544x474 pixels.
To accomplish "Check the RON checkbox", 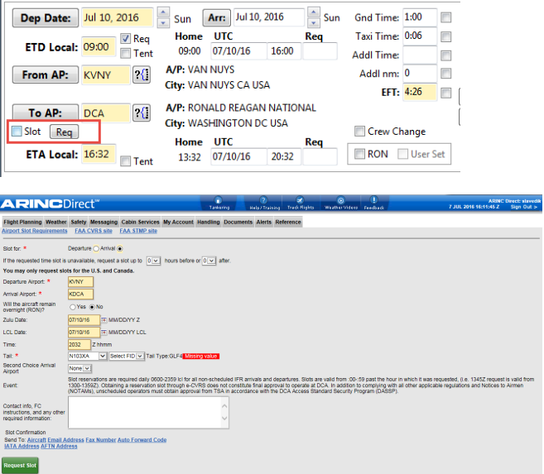I will coord(360,154).
